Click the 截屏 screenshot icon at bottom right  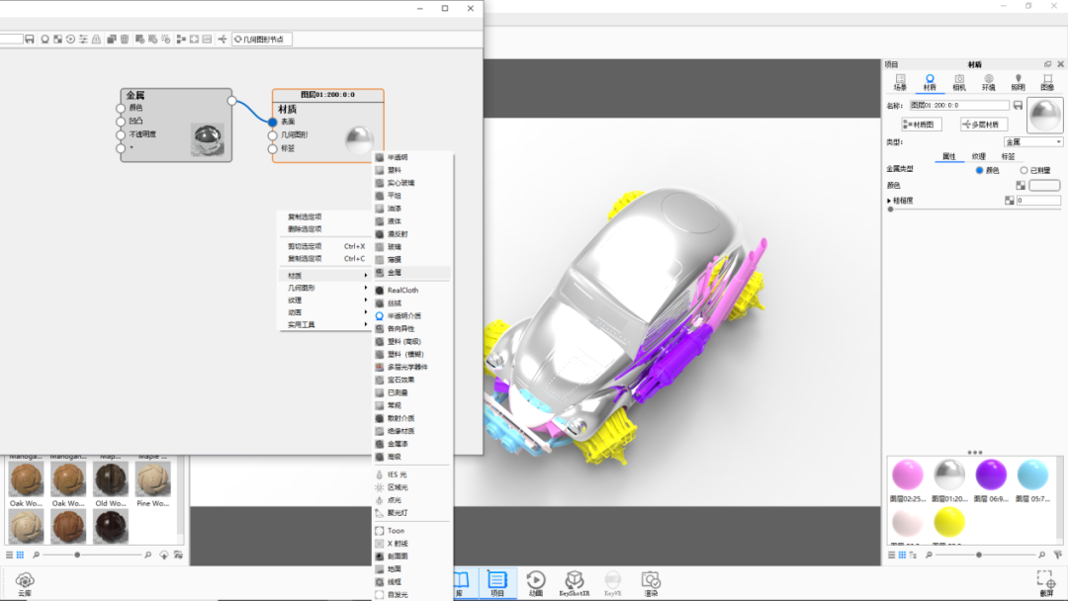click(x=1046, y=583)
